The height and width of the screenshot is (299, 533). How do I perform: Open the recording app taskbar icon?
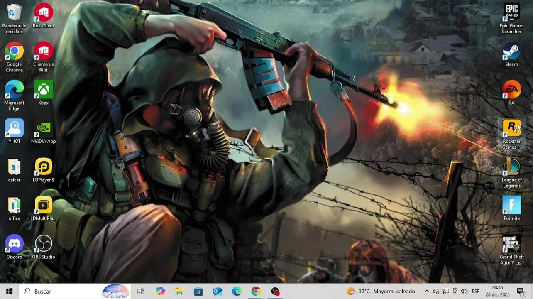click(275, 291)
